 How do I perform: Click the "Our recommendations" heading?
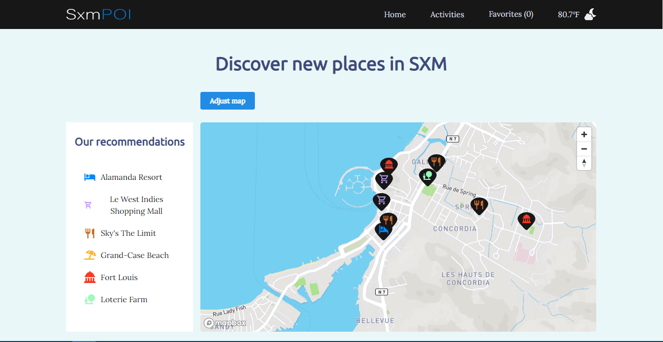[x=130, y=142]
